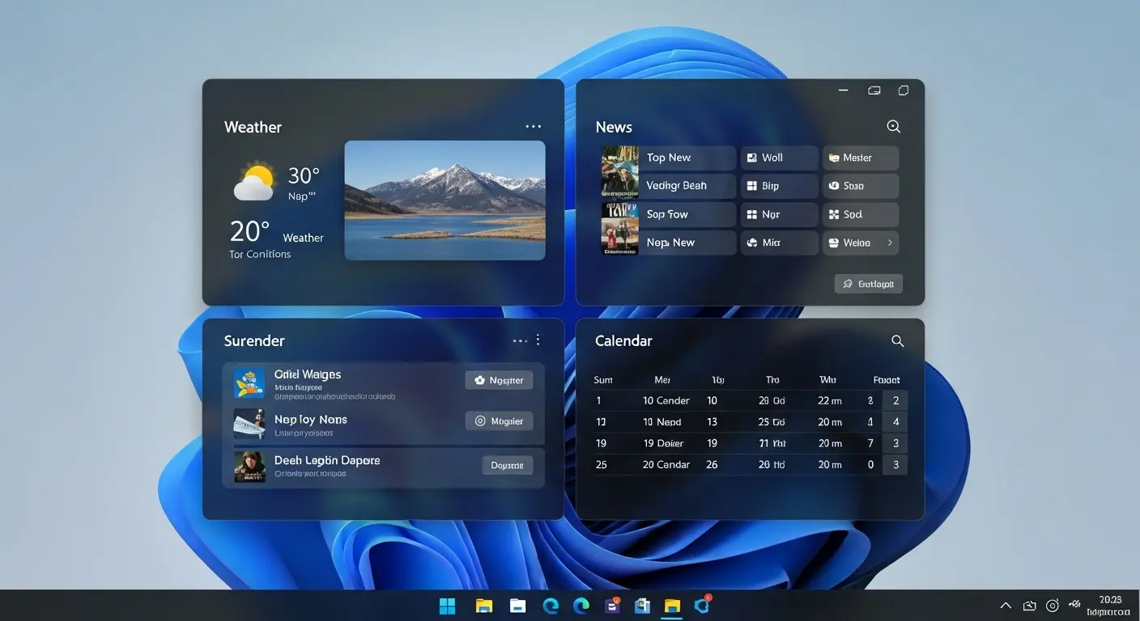This screenshot has height=621, width=1140.
Task: Open the Windows Start menu
Action: tap(447, 606)
